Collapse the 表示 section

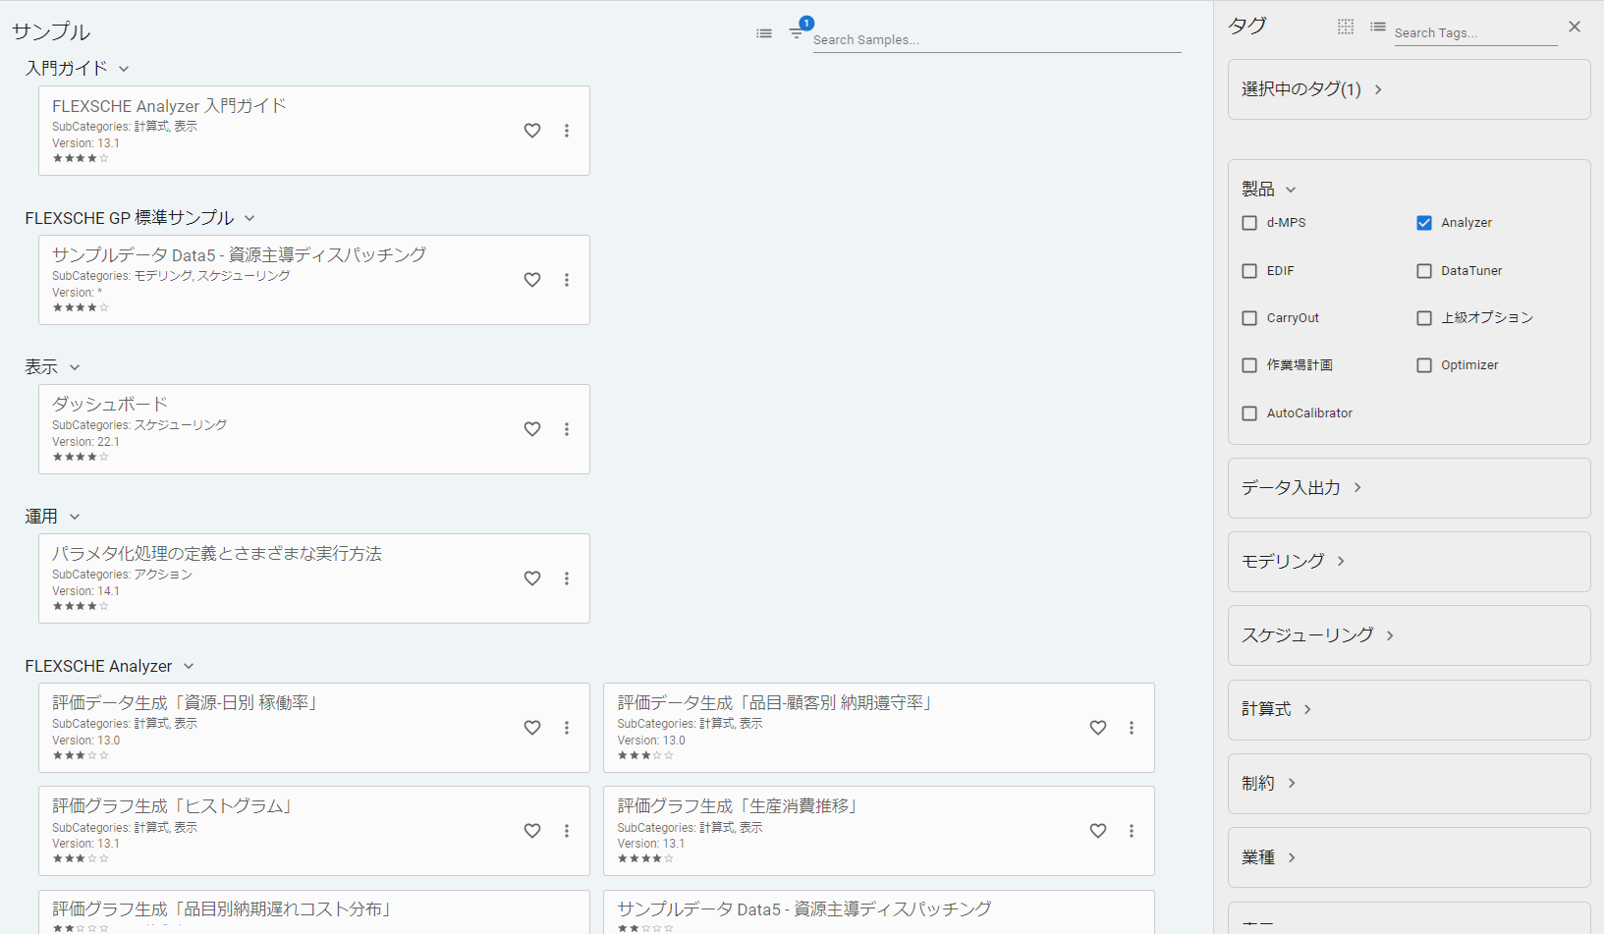(x=75, y=367)
